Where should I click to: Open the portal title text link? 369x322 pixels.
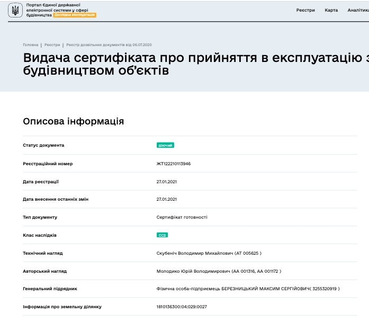57,10
